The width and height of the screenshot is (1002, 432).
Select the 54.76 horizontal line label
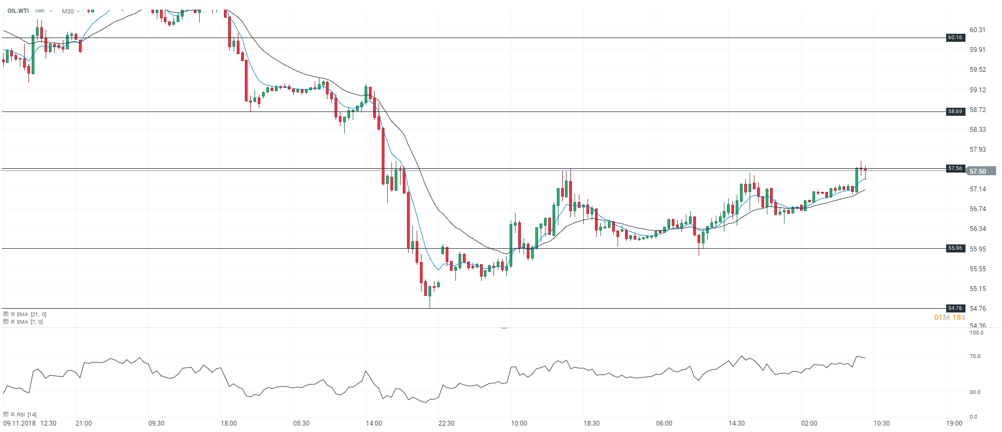[x=955, y=308]
